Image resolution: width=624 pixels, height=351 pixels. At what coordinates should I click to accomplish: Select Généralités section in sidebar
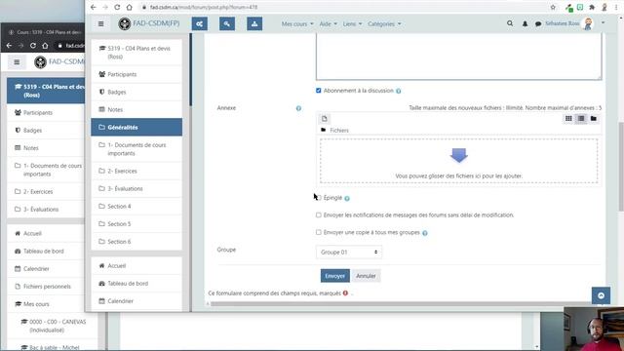[x=136, y=128]
